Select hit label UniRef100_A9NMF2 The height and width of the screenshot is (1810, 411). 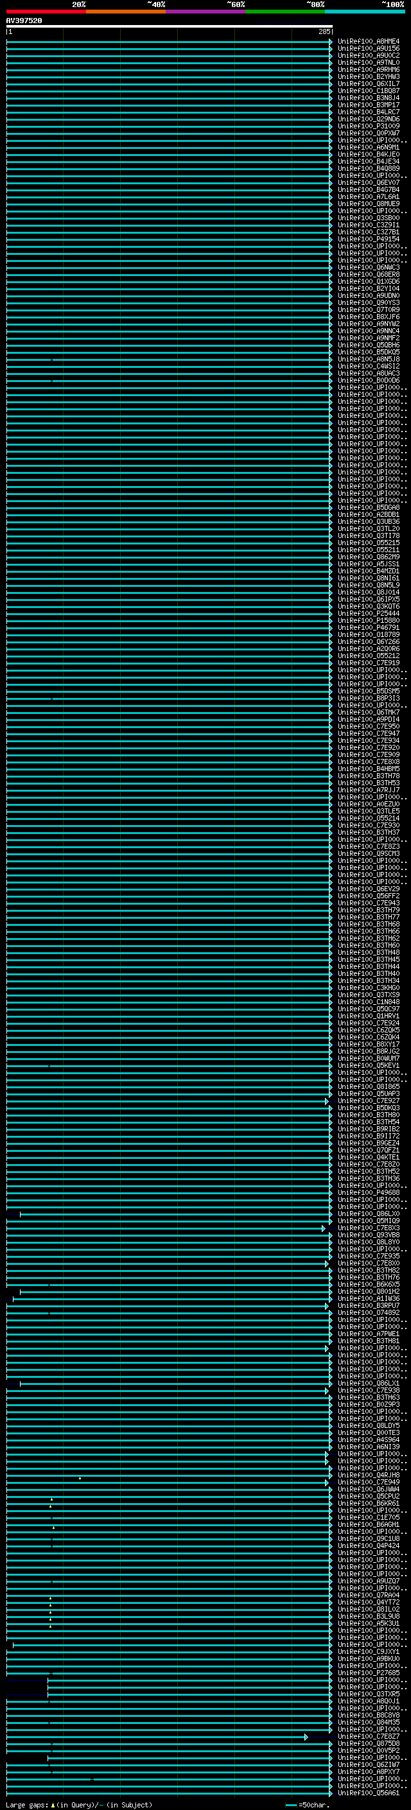click(369, 338)
